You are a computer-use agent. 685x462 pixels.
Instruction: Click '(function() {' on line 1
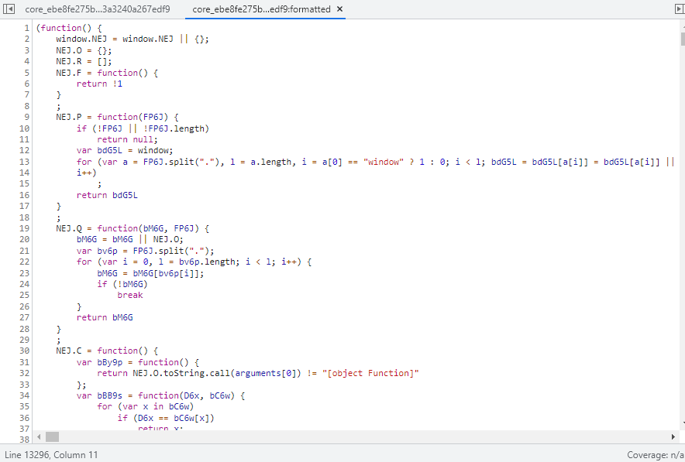[x=69, y=28]
